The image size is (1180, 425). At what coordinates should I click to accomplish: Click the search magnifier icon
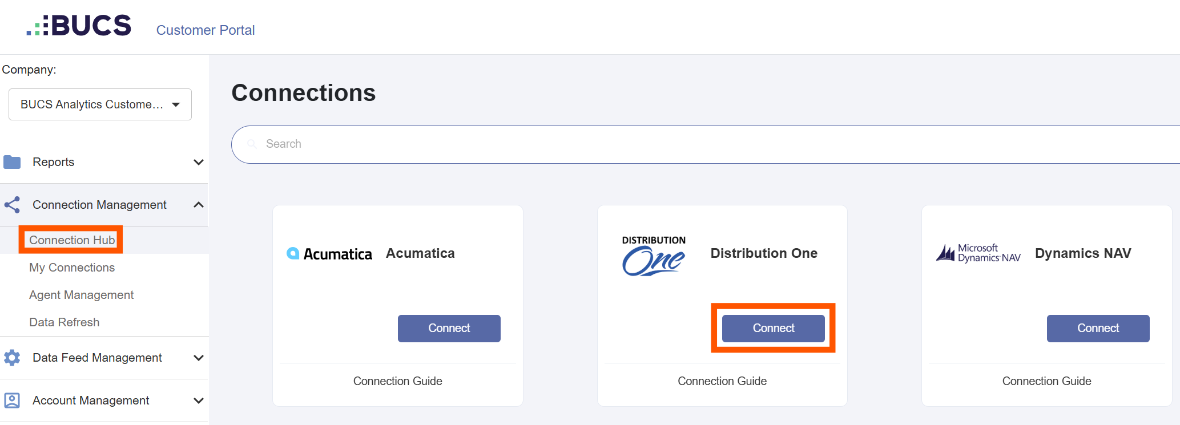252,144
